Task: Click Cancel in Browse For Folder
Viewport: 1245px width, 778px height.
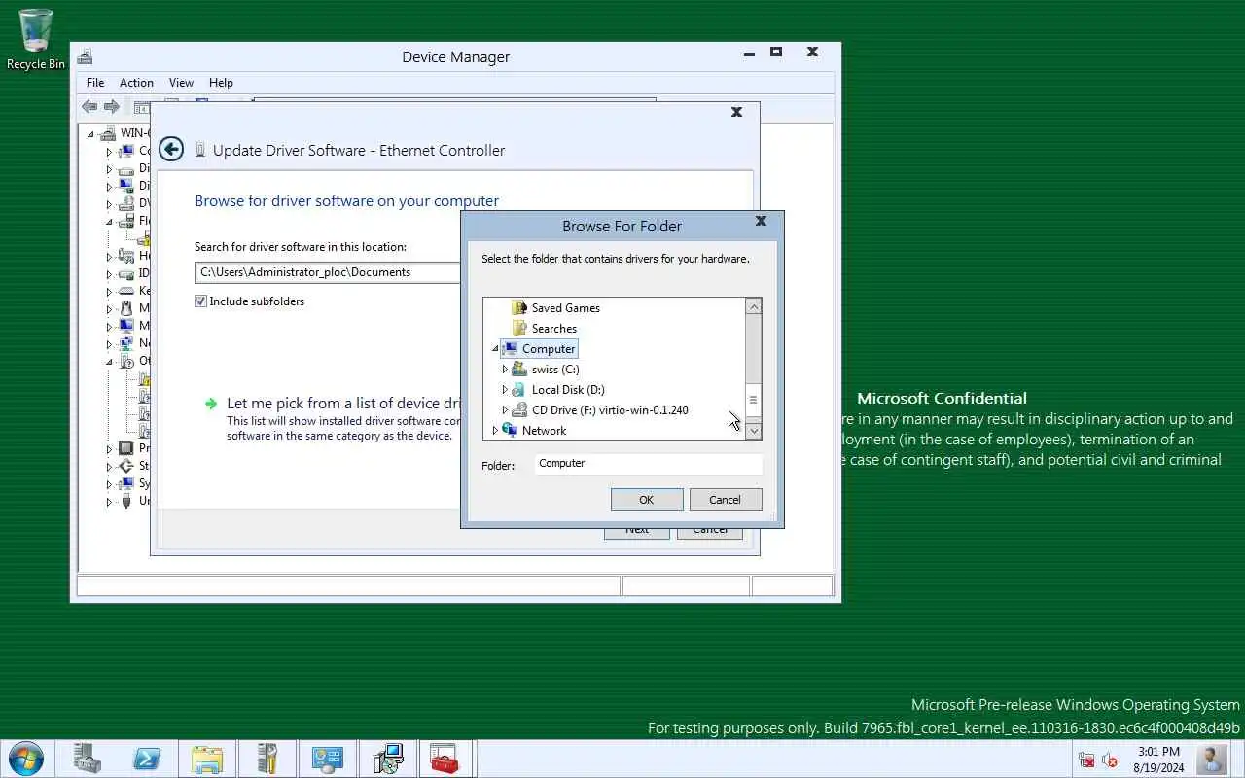Action: pyautogui.click(x=725, y=499)
